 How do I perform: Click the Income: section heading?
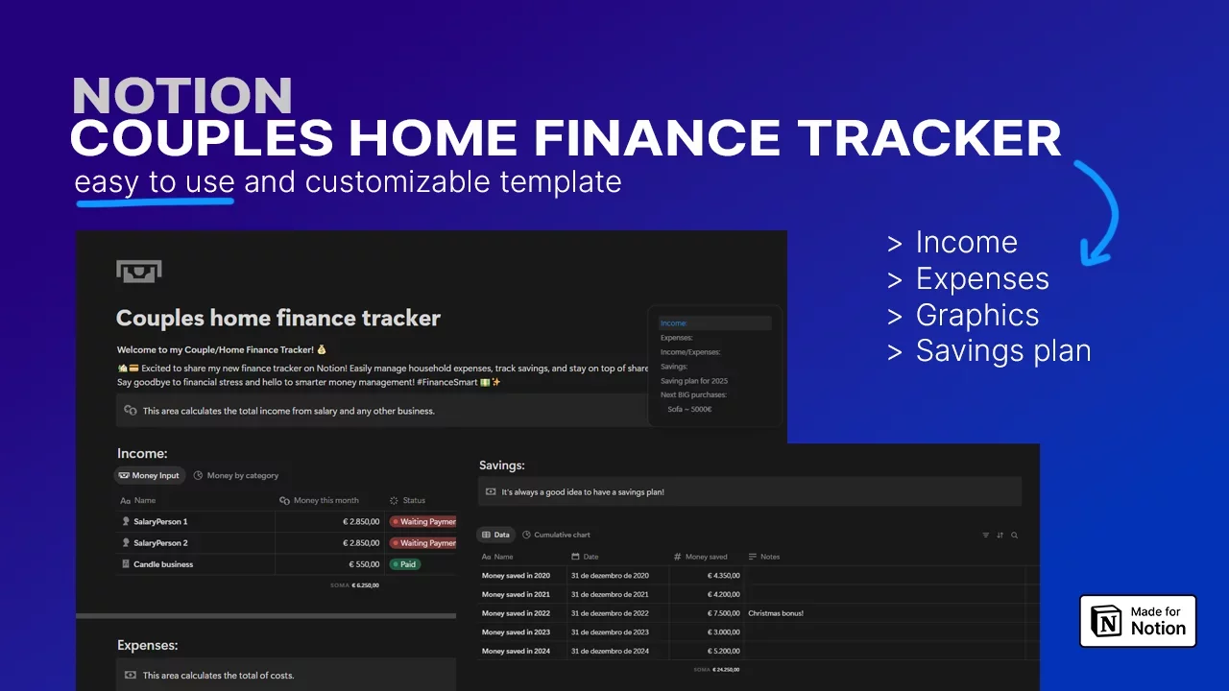click(142, 453)
